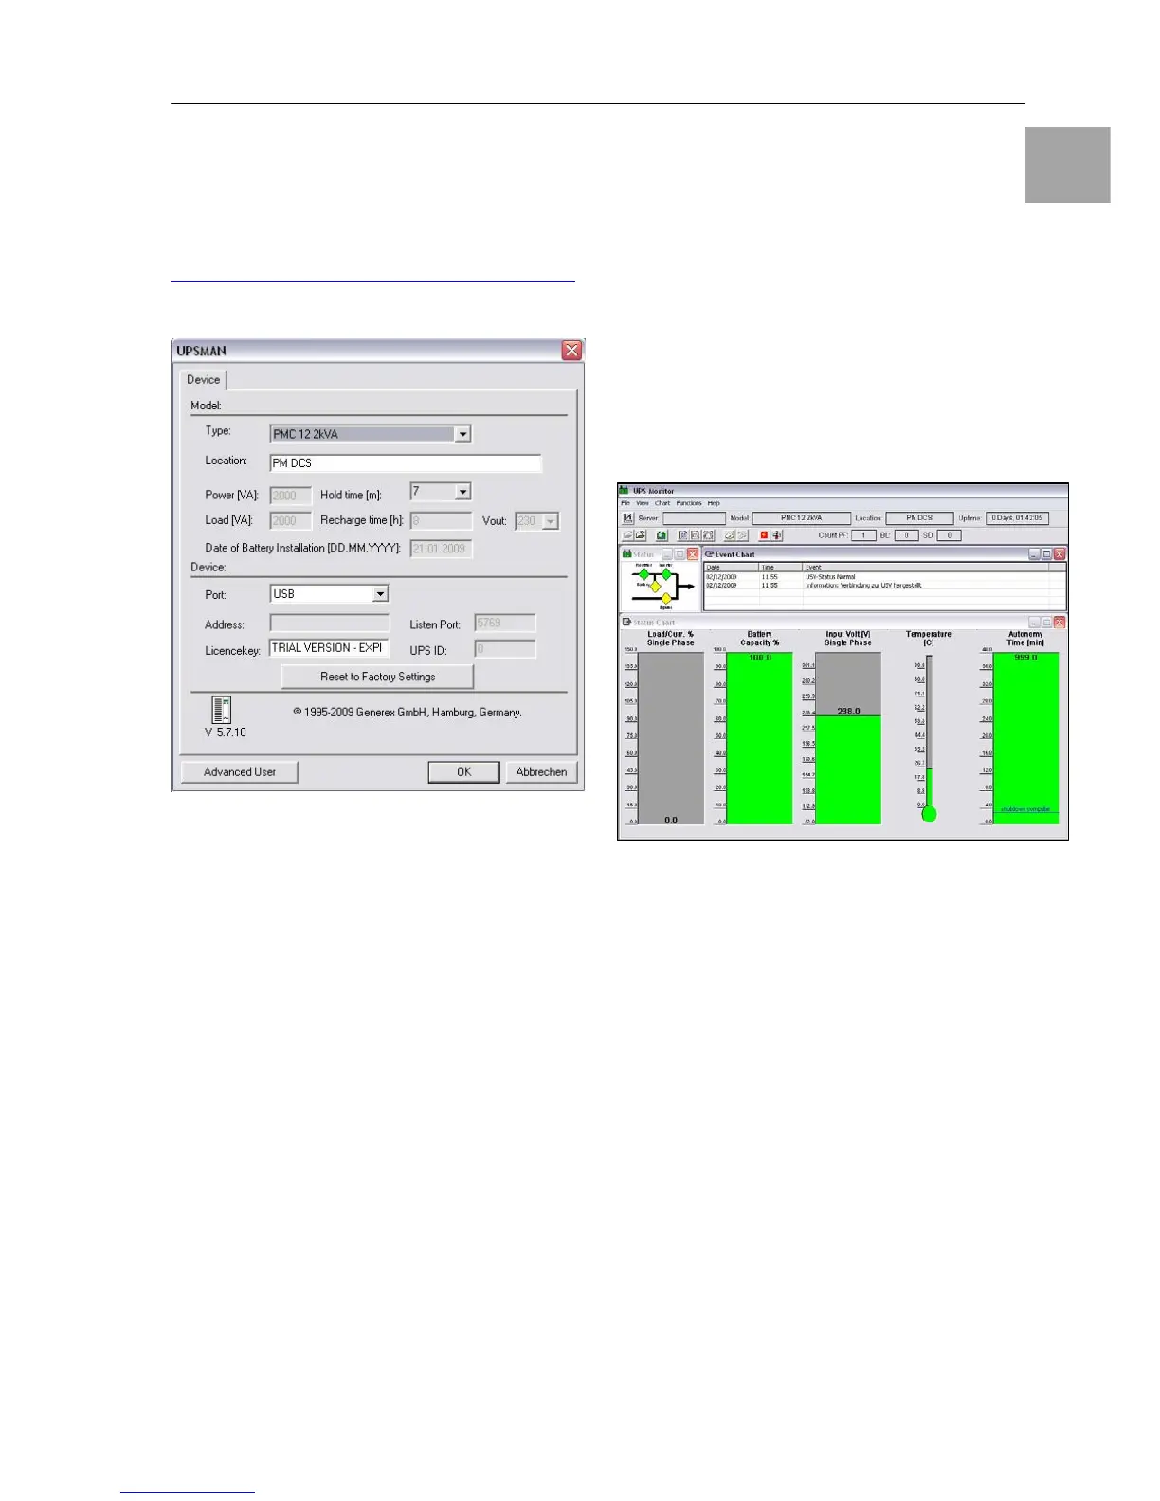This screenshot has width=1160, height=1501.
Task: Click the Status Chart window title icon
Action: point(626,623)
